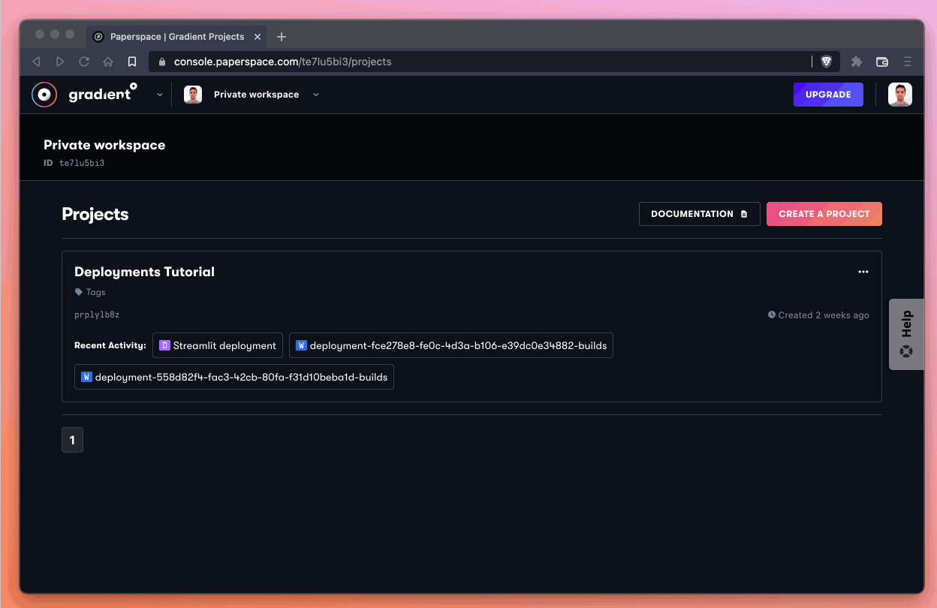
Task: Click the Gradient logo
Action: click(x=84, y=95)
